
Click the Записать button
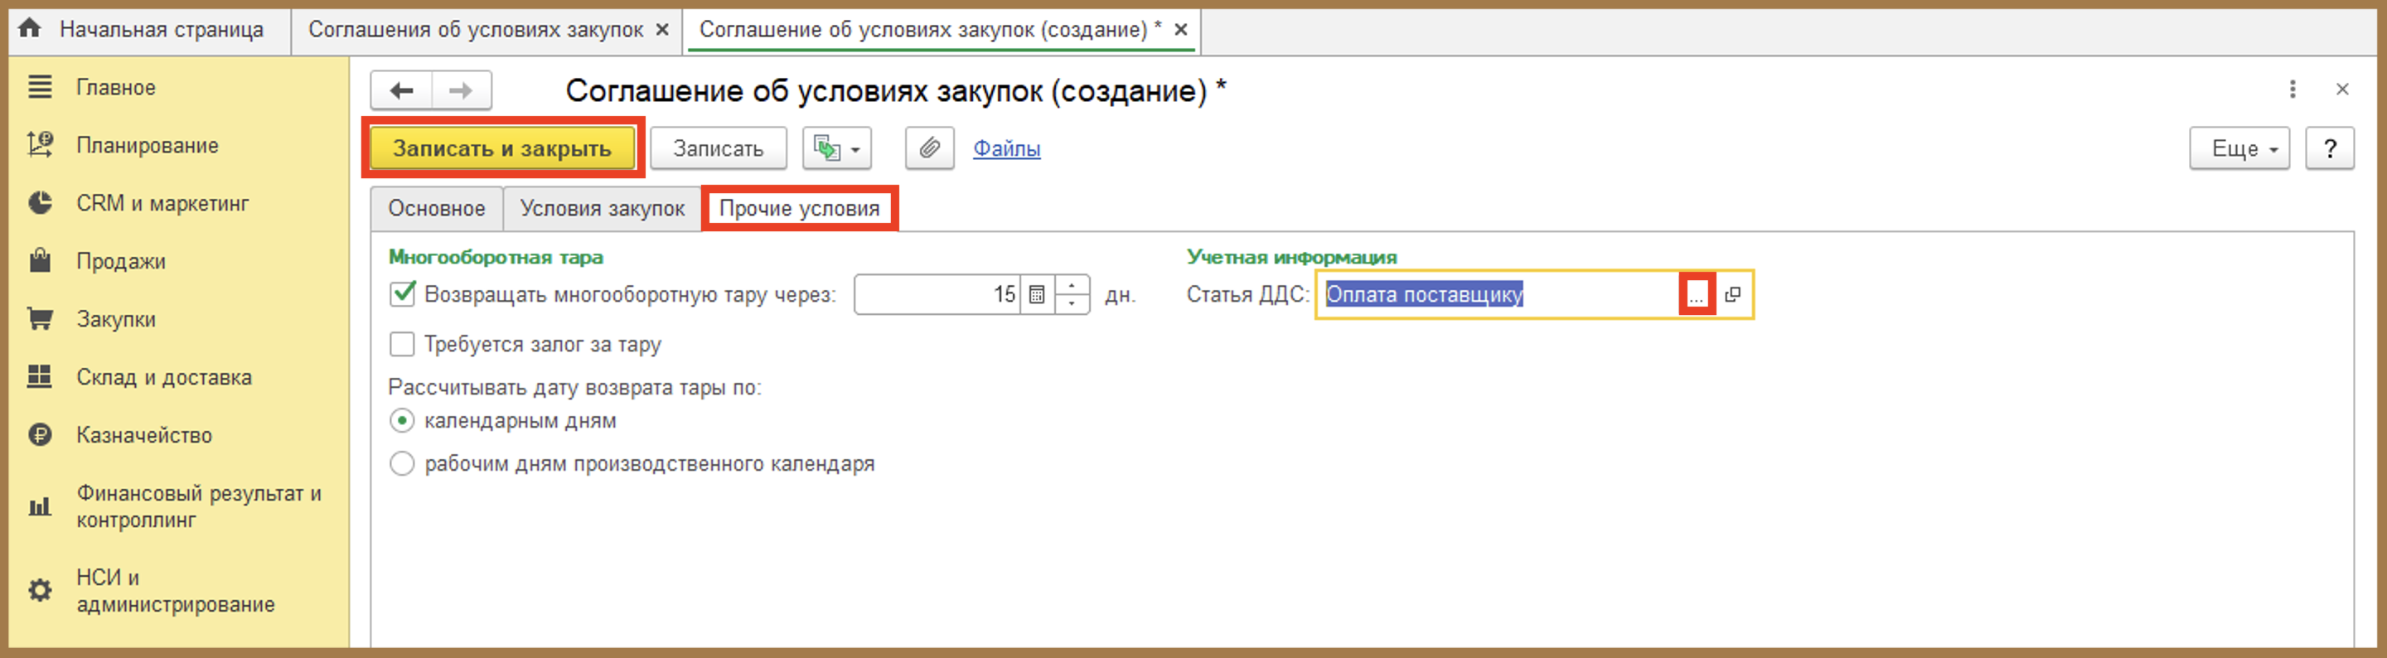(x=718, y=148)
